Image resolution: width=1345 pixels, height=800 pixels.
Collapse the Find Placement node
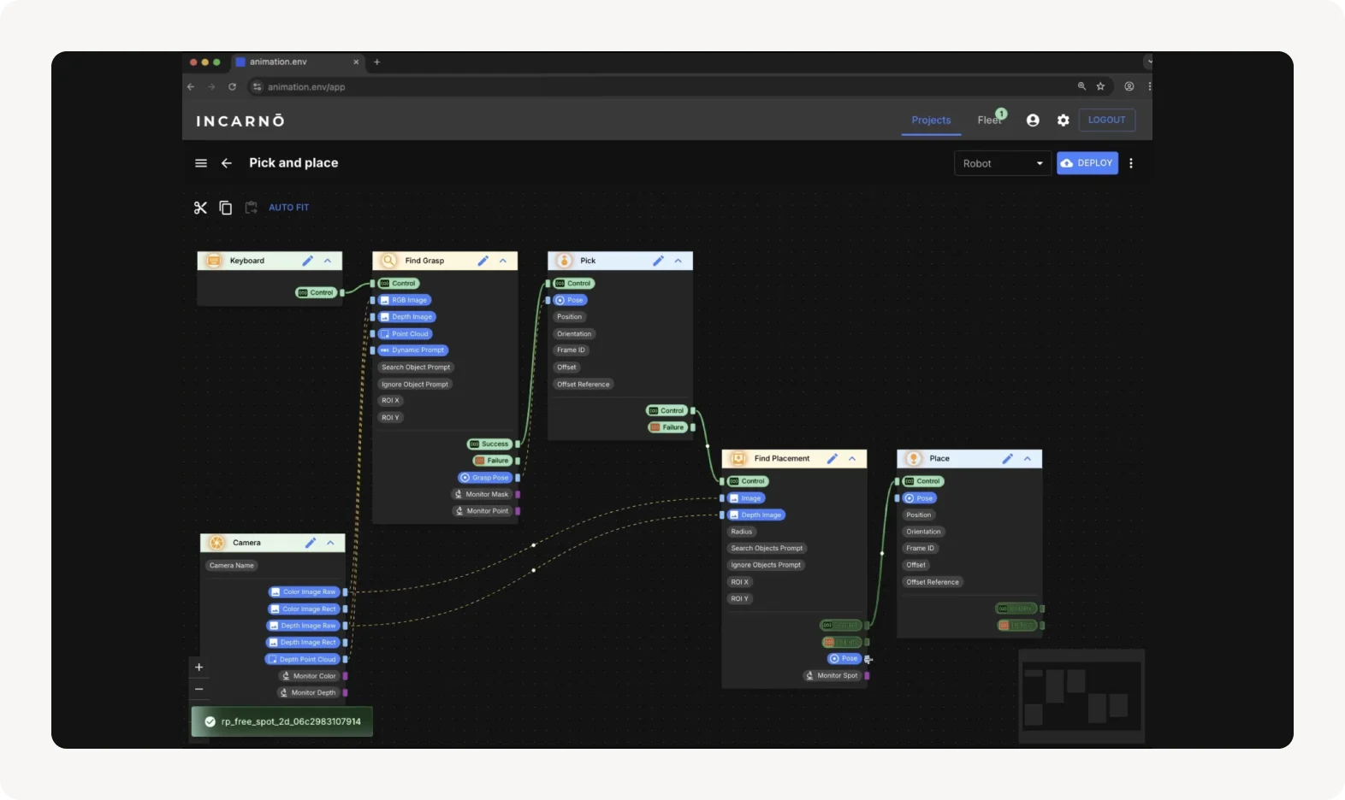852,459
